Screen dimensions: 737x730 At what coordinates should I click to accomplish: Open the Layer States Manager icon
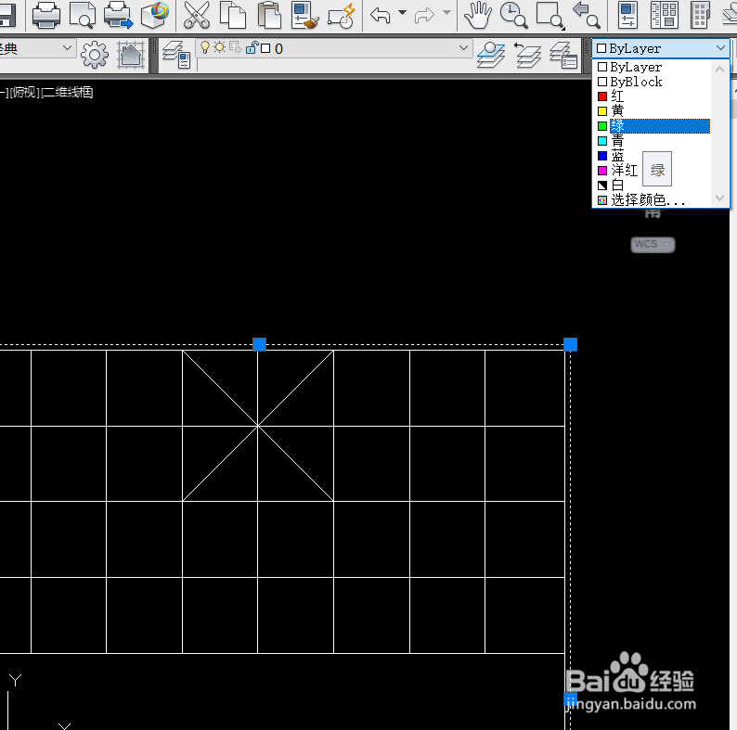pyautogui.click(x=563, y=55)
